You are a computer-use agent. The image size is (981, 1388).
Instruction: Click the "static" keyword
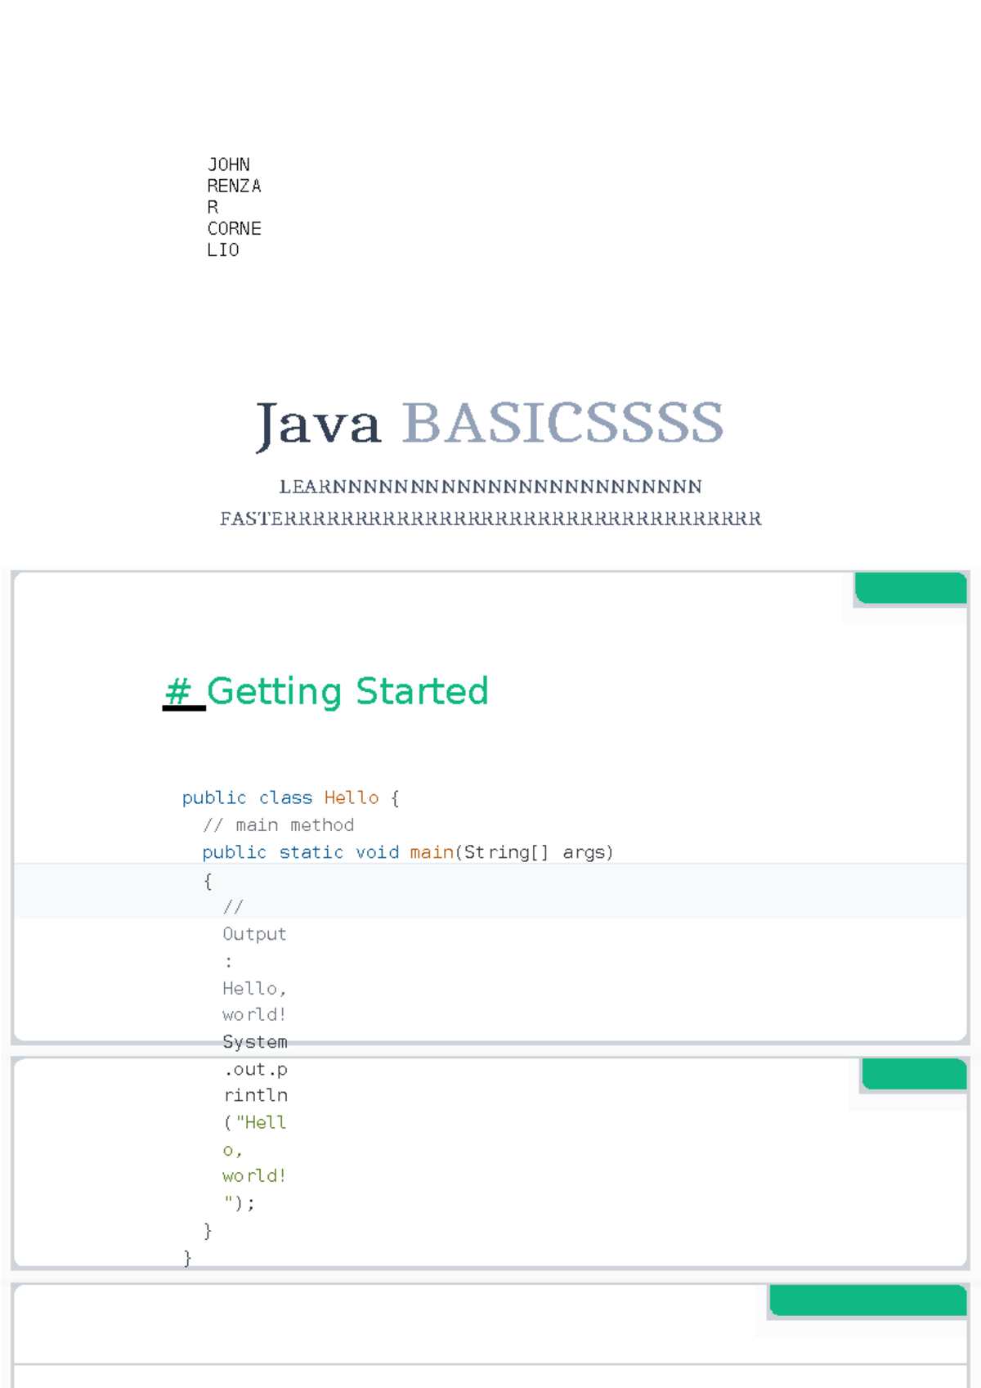(311, 852)
